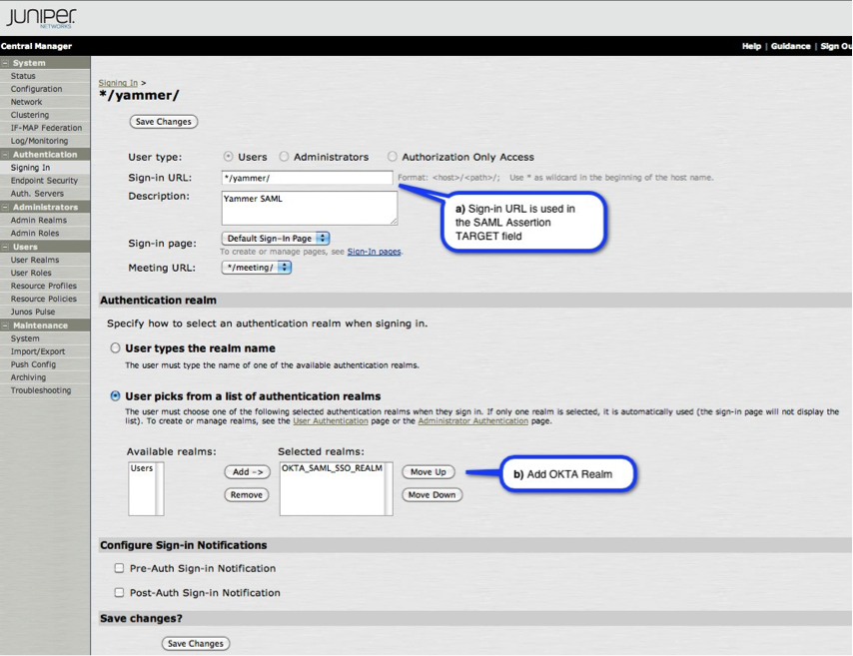Image resolution: width=853 pixels, height=656 pixels.
Task: Select OKTA_SAML_SSO_REALM in Selected realms
Action: (332, 468)
